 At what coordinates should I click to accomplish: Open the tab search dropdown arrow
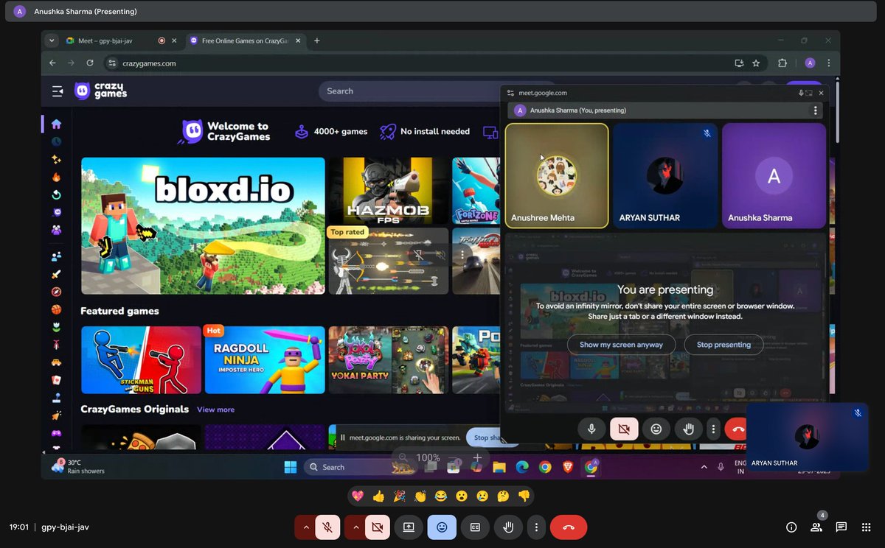pyautogui.click(x=52, y=41)
